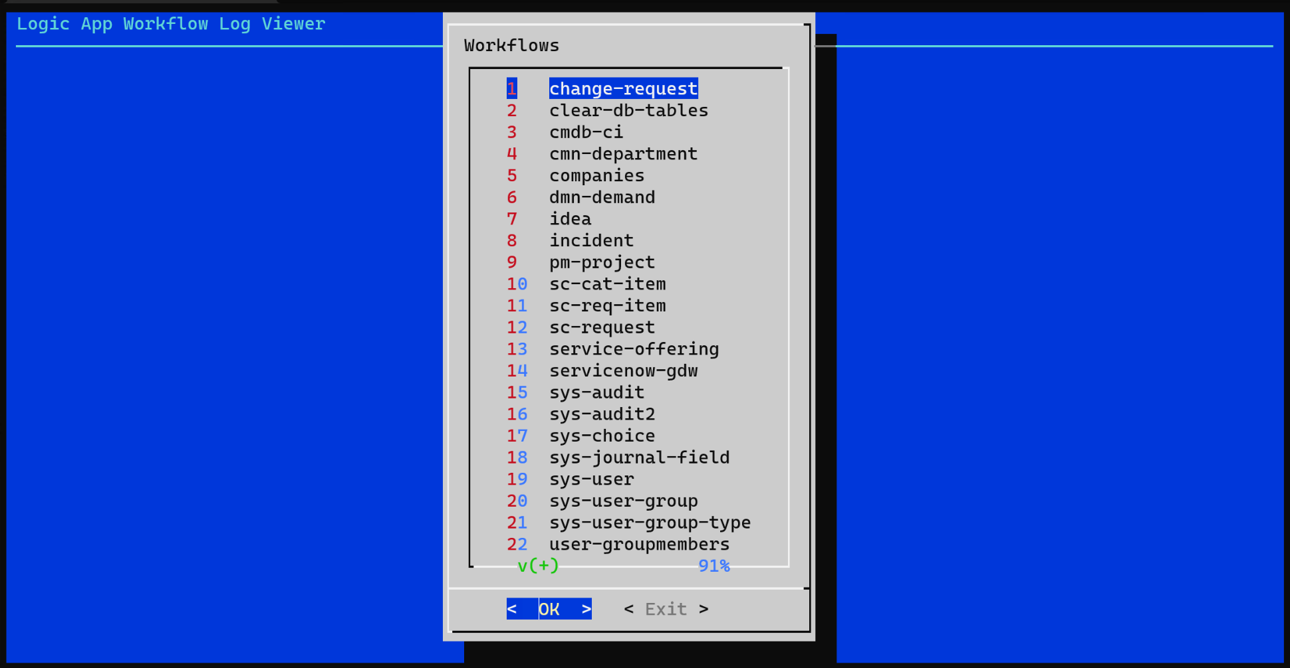The height and width of the screenshot is (668, 1290).
Task: Pick the pm-project entry
Action: (x=602, y=262)
